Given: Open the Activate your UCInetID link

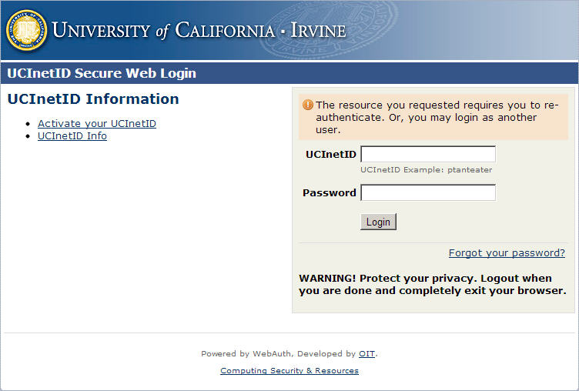Looking at the screenshot, I should (97, 123).
